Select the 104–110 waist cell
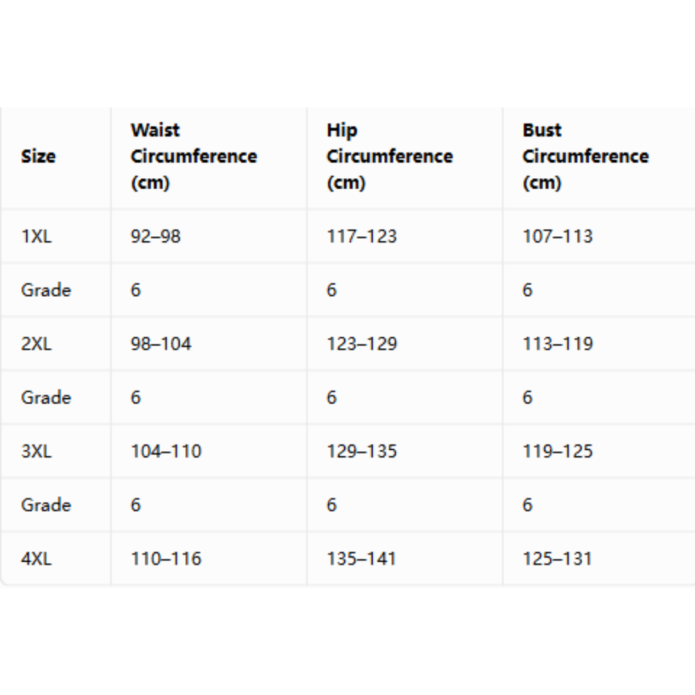This screenshot has height=695, width=695. coord(166,451)
